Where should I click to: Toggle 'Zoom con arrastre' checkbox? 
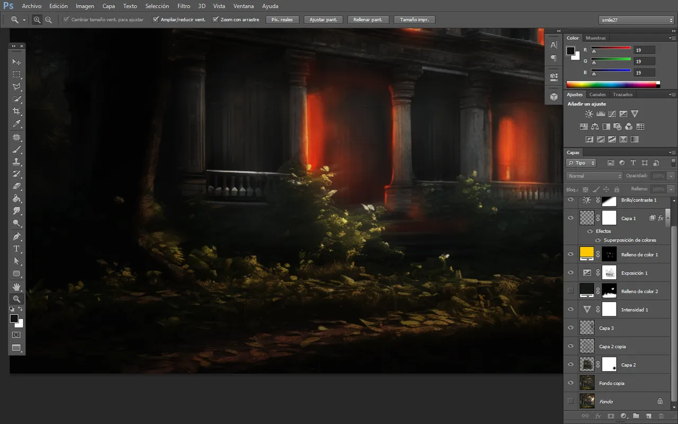pyautogui.click(x=216, y=20)
